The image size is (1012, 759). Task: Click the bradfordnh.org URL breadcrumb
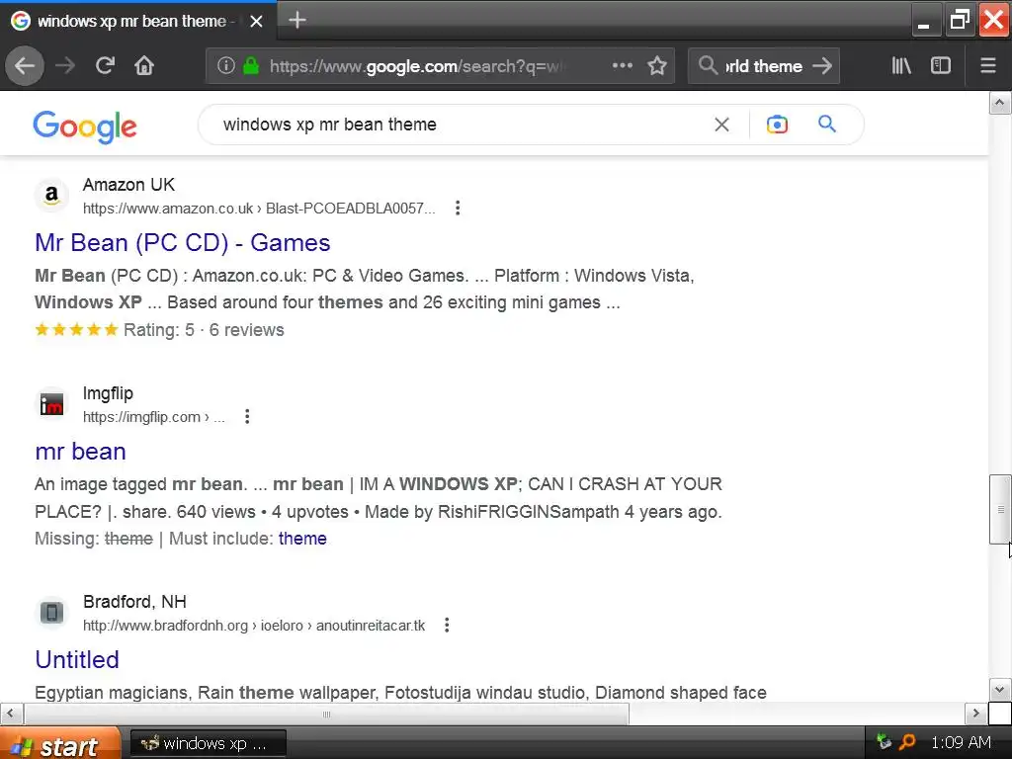[x=254, y=626]
